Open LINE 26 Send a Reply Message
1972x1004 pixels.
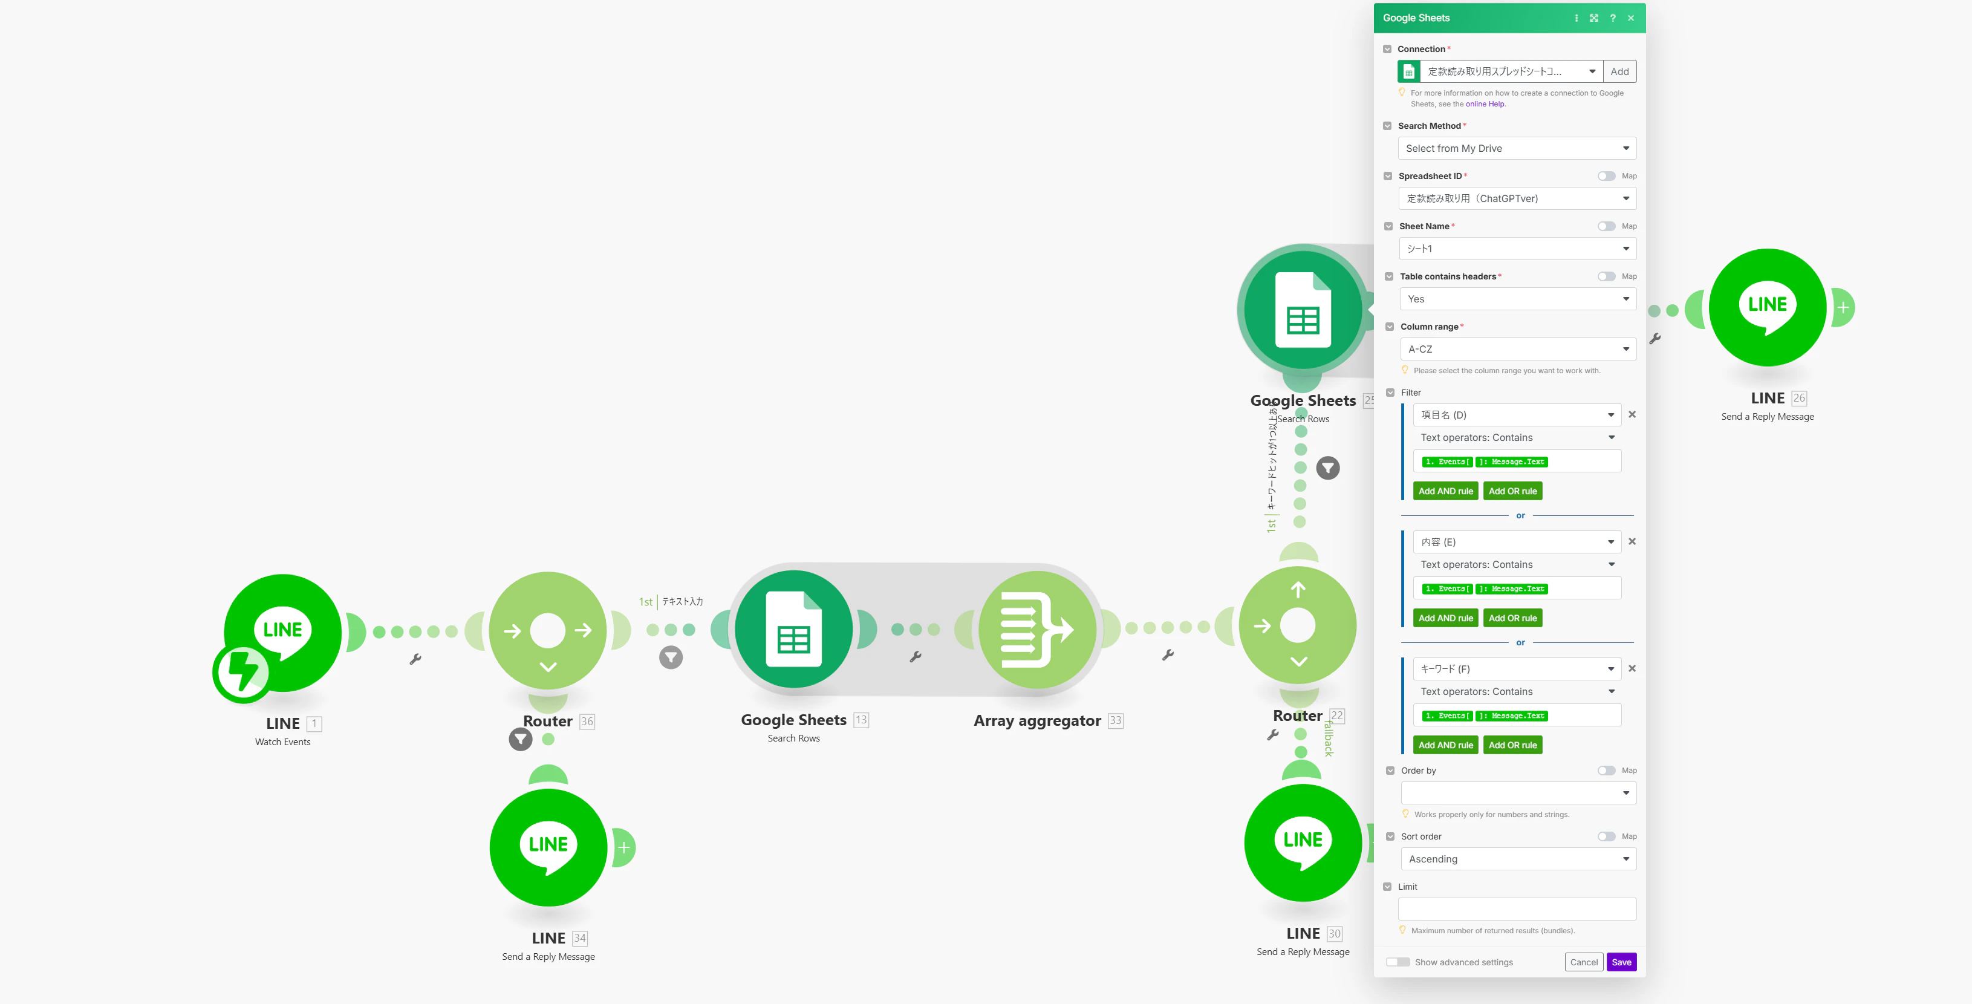(x=1768, y=307)
